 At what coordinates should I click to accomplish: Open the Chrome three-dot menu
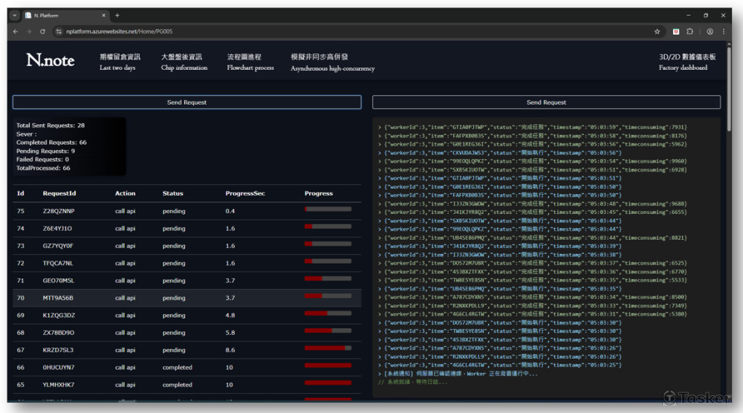point(725,32)
